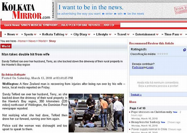The image size is (187, 133).
Task: Open 'Power supply normal in Chile' story
Action: (x=149, y=129)
